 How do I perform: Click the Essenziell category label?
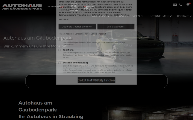tap(68, 39)
